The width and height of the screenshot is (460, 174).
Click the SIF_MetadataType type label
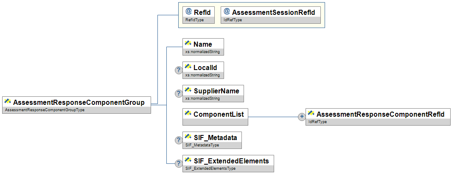pyautogui.click(x=202, y=145)
